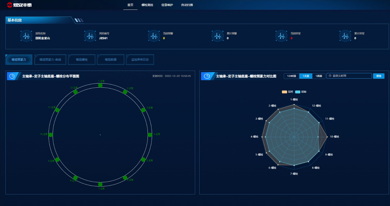Open the 自定义时间 date picker
Image resolution: width=390 pixels, height=206 pixels.
pos(349,76)
